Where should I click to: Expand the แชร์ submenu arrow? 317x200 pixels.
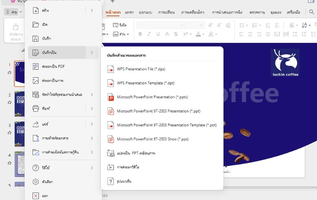(x=92, y=124)
